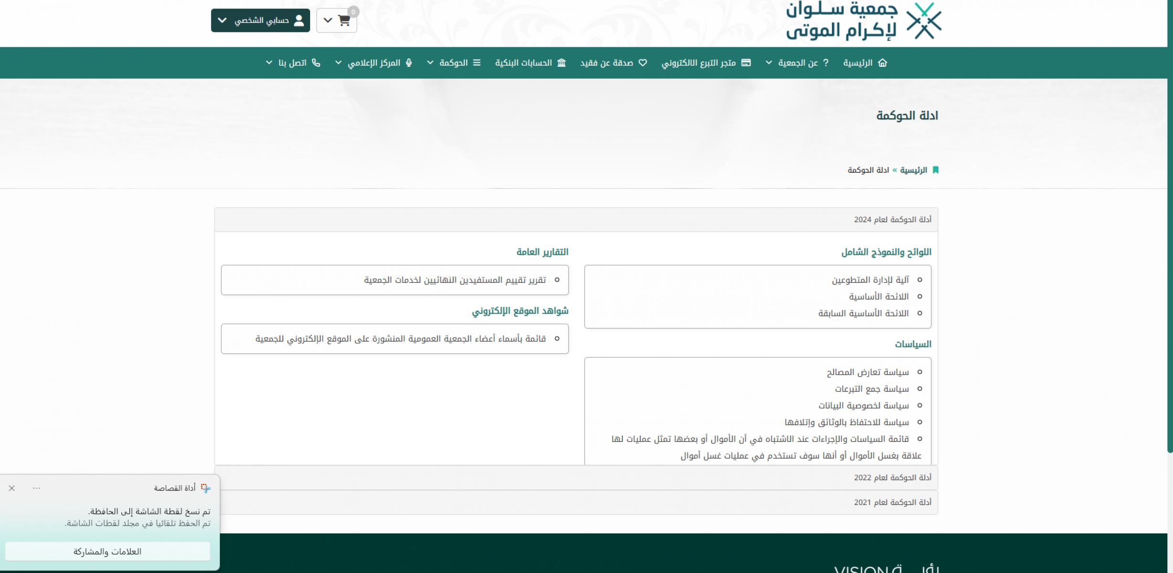
Task: Click العلامات والمشاركة button in notification
Action: (108, 552)
